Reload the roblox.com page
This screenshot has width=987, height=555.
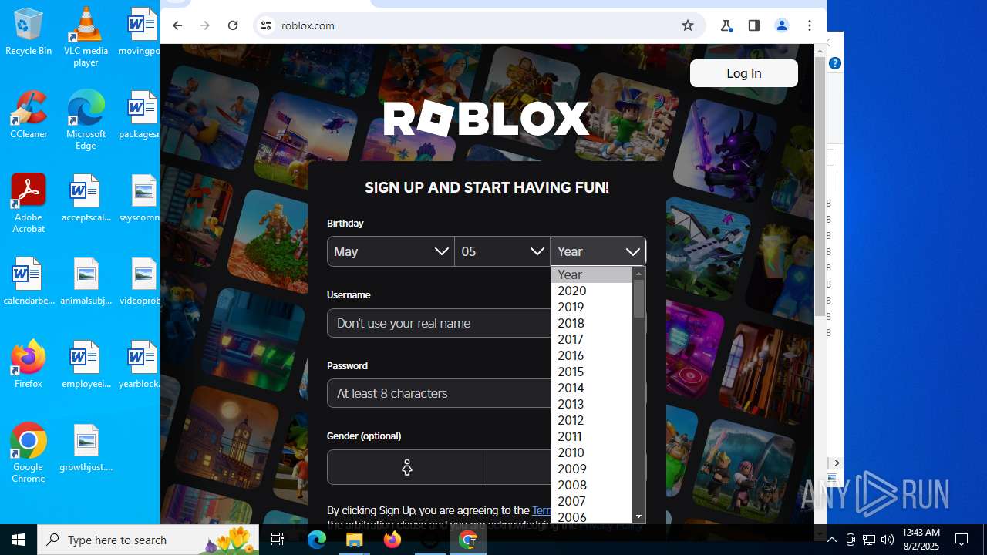tap(233, 25)
